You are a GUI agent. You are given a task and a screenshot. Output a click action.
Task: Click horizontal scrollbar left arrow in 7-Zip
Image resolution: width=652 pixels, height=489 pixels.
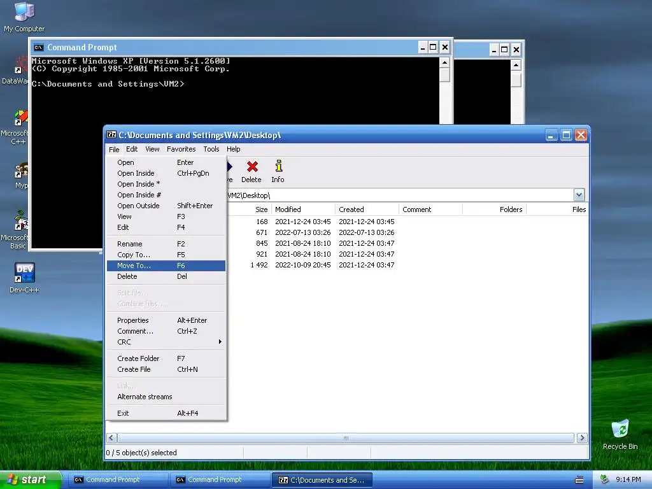tap(112, 438)
